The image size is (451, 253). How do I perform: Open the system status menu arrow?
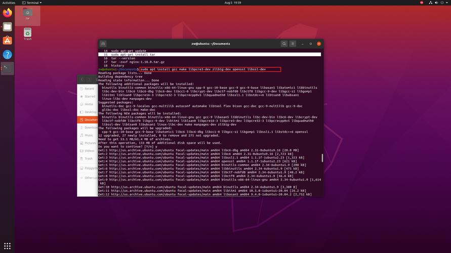point(446,3)
